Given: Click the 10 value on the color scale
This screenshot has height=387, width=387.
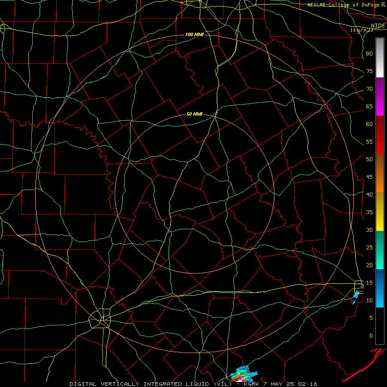Looking at the screenshot, I should click(x=369, y=301).
